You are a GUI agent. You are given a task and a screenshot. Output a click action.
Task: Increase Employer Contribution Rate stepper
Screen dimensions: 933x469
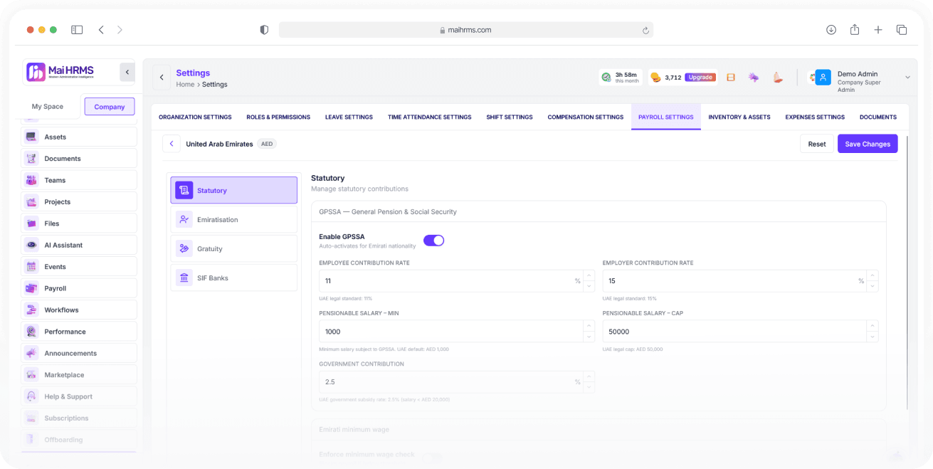pyautogui.click(x=873, y=275)
